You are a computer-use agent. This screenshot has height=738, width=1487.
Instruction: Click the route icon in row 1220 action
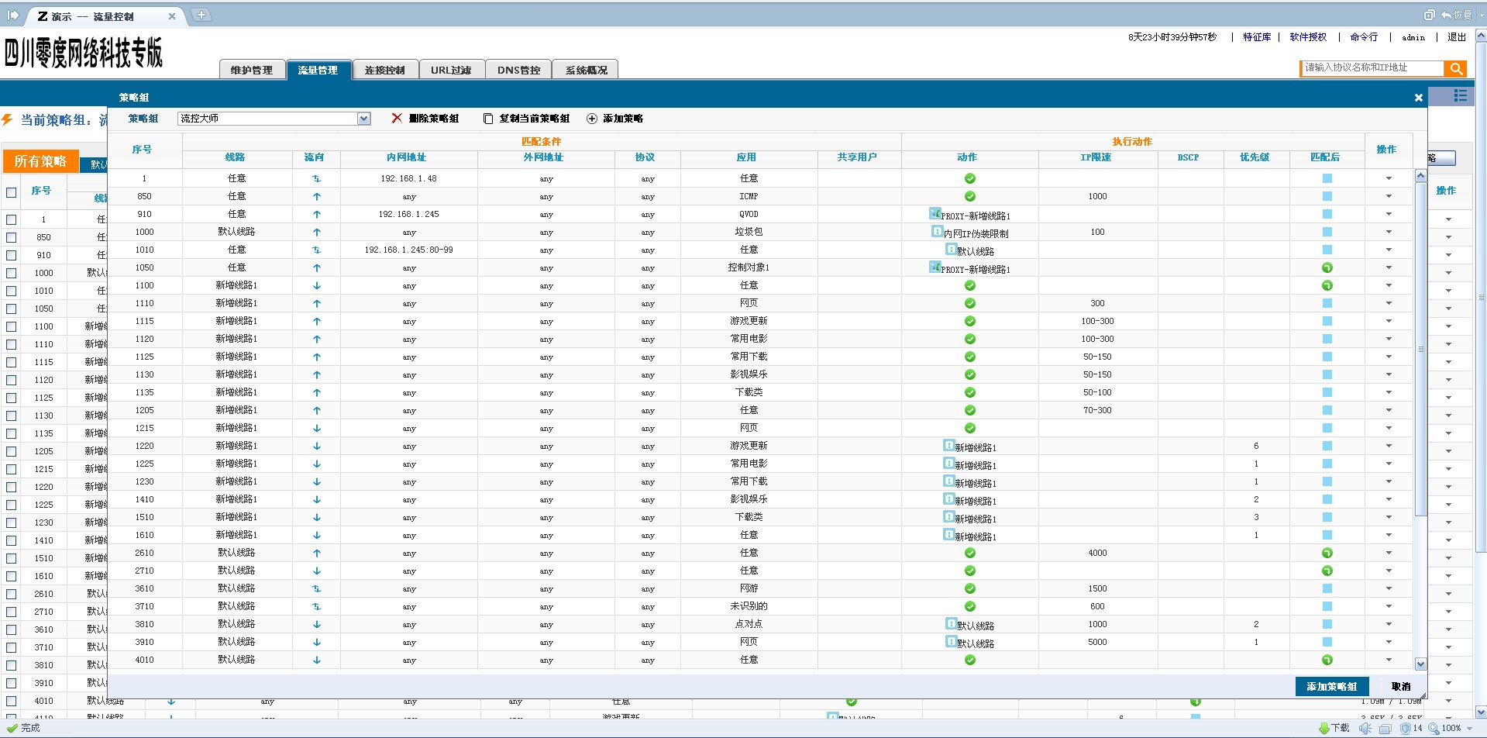click(x=948, y=445)
